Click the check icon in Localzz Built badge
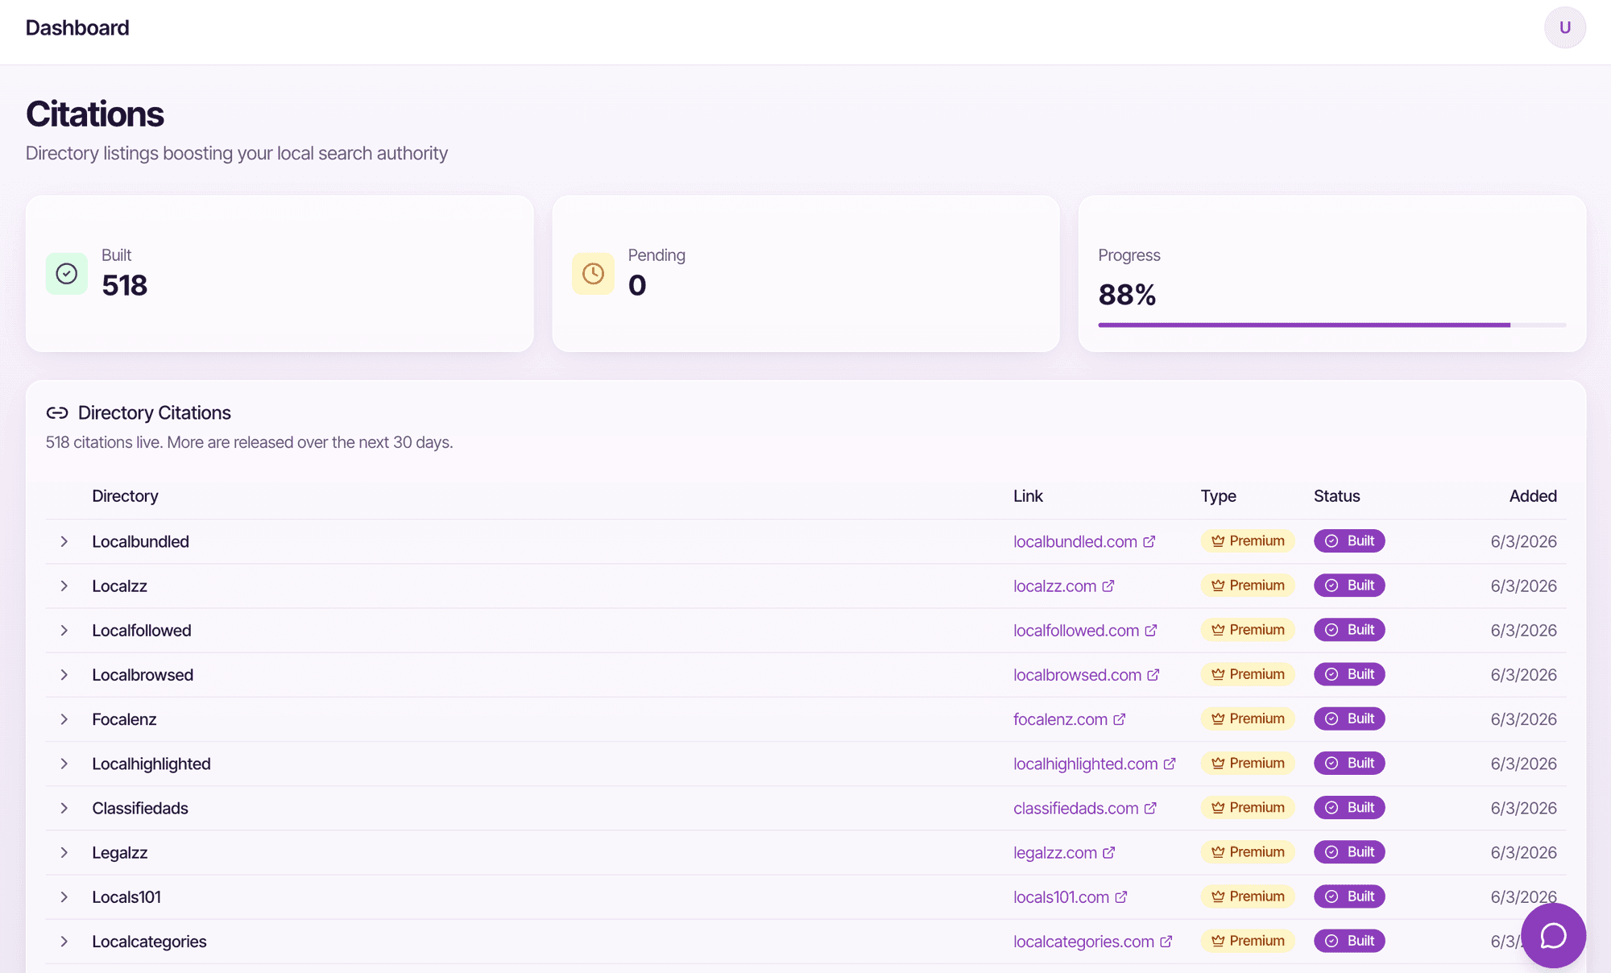This screenshot has height=973, width=1611. (1331, 586)
